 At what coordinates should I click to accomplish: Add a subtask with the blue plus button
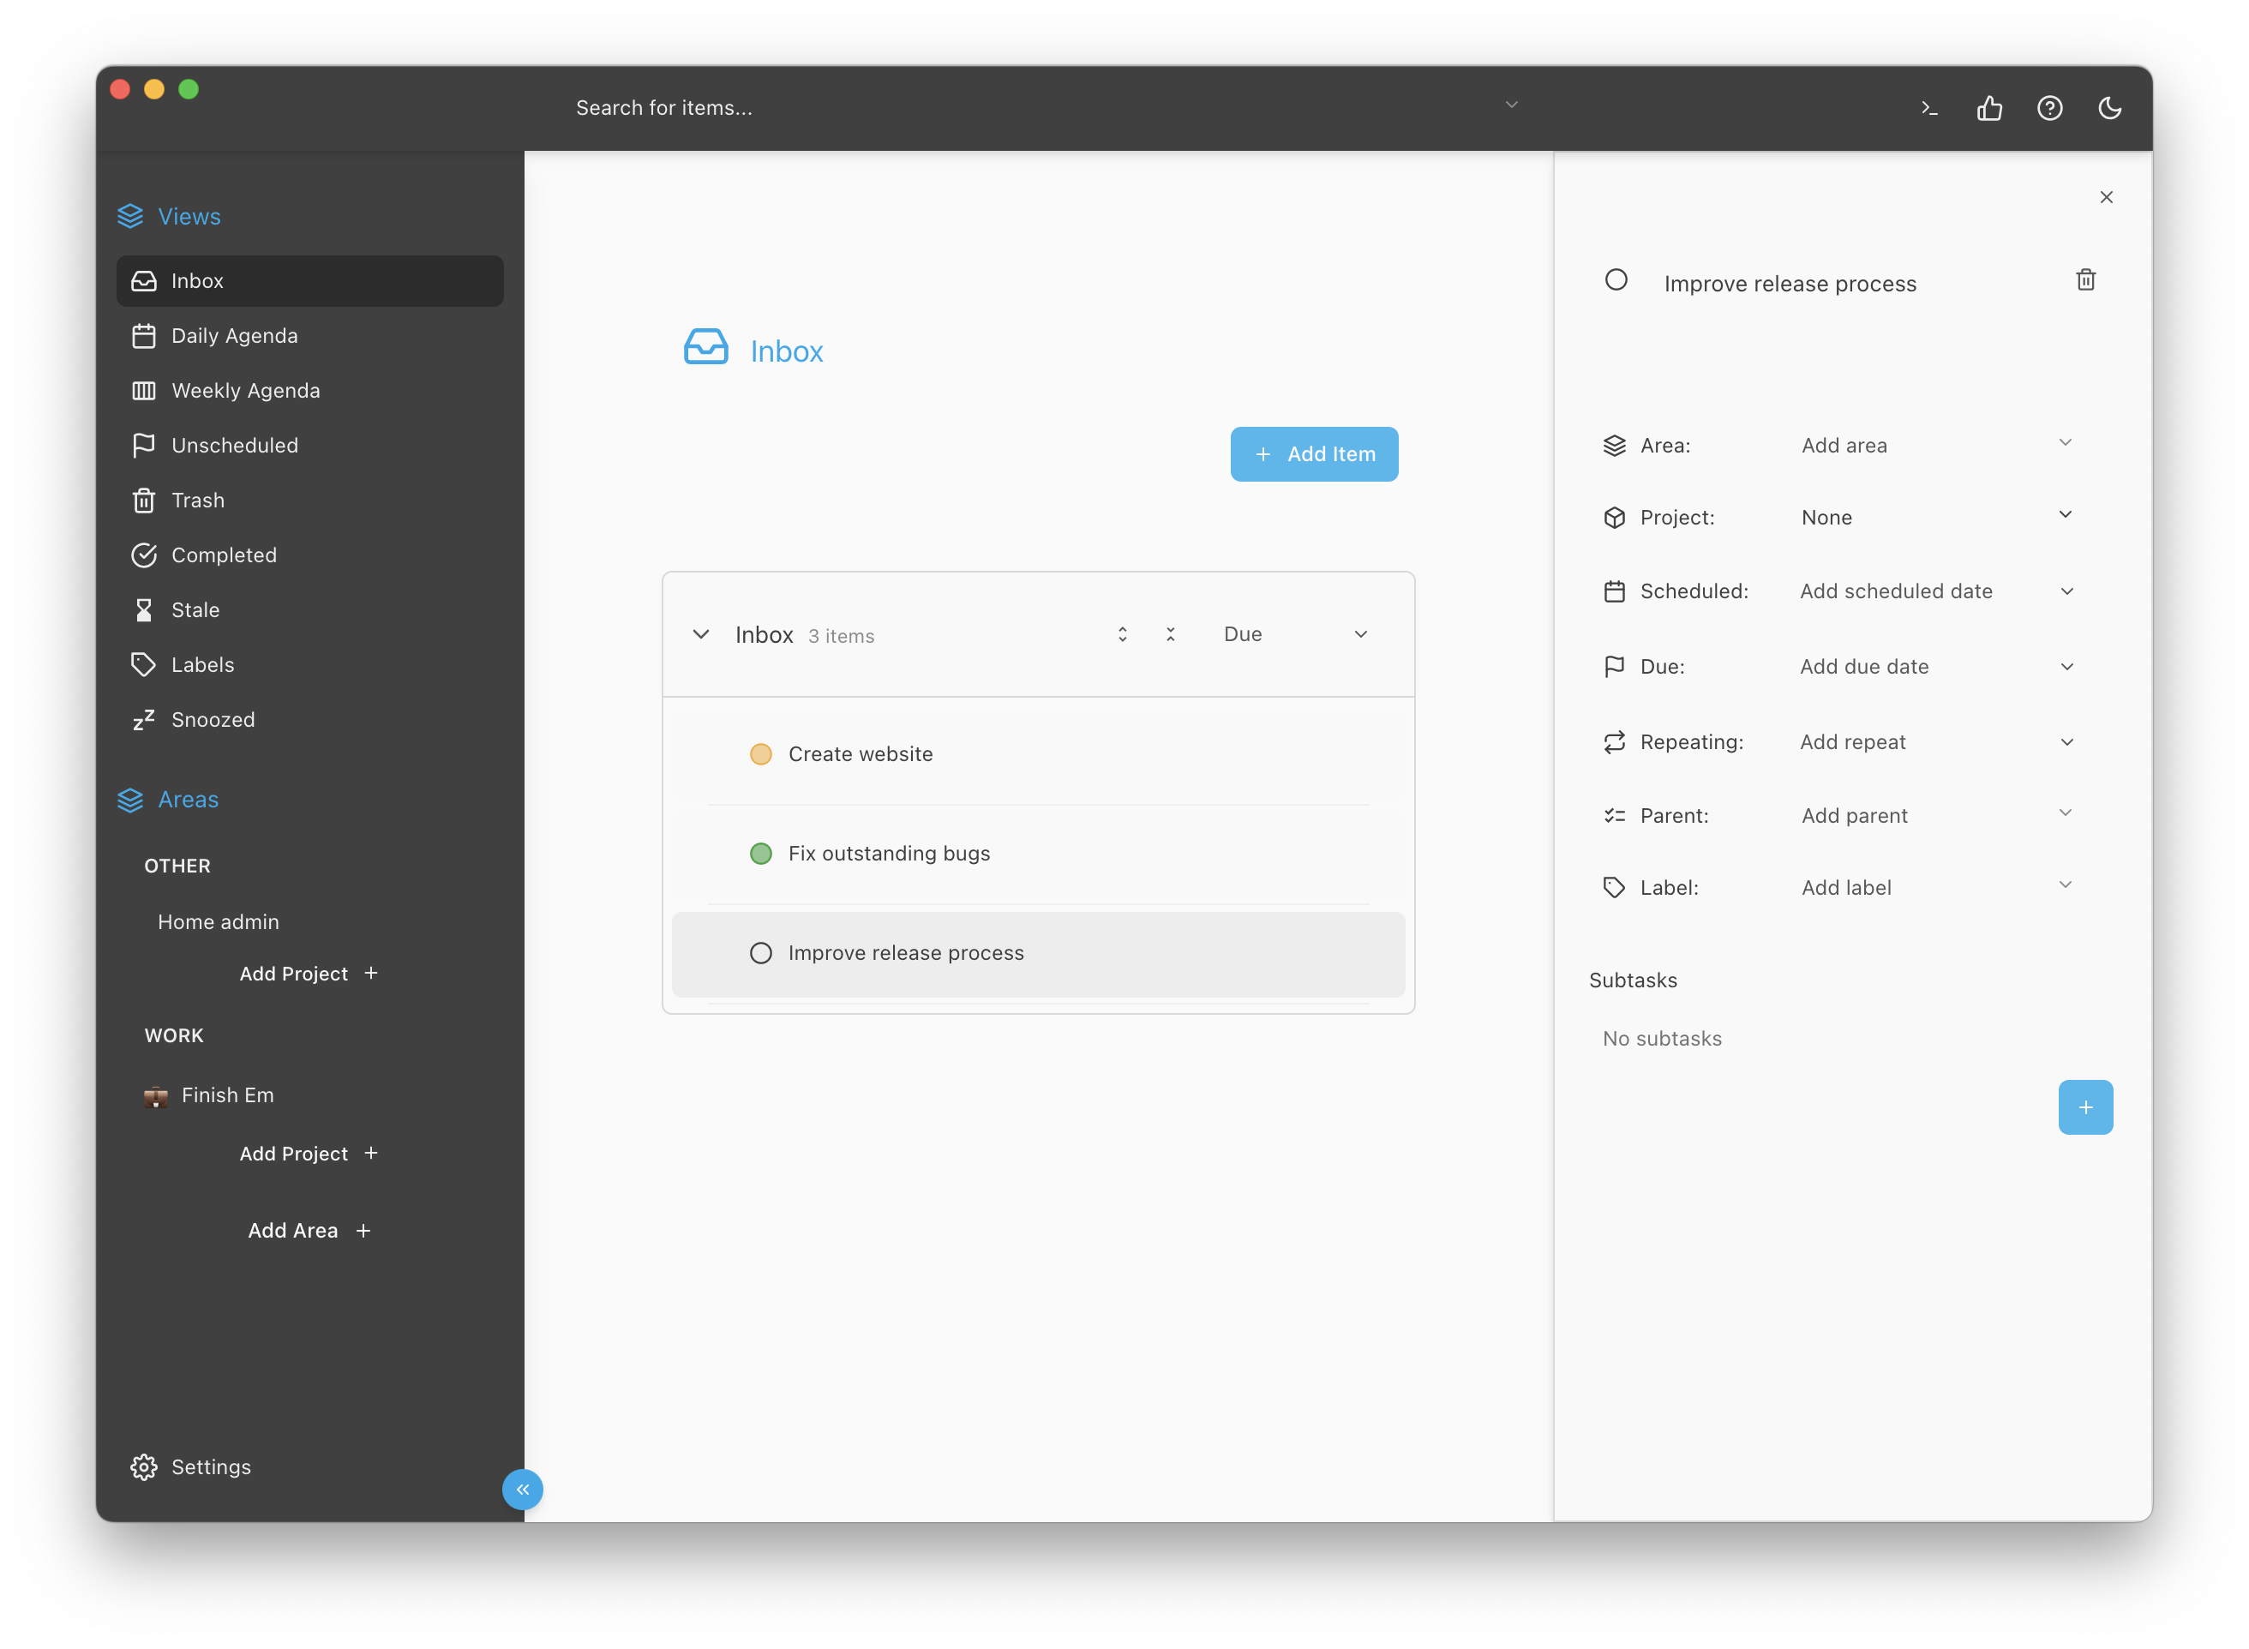coord(2084,1107)
